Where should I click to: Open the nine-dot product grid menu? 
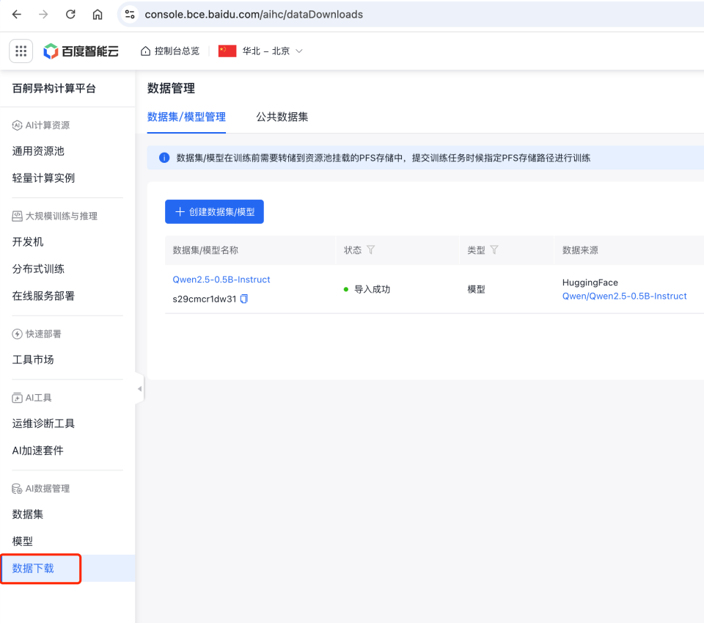[x=21, y=51]
